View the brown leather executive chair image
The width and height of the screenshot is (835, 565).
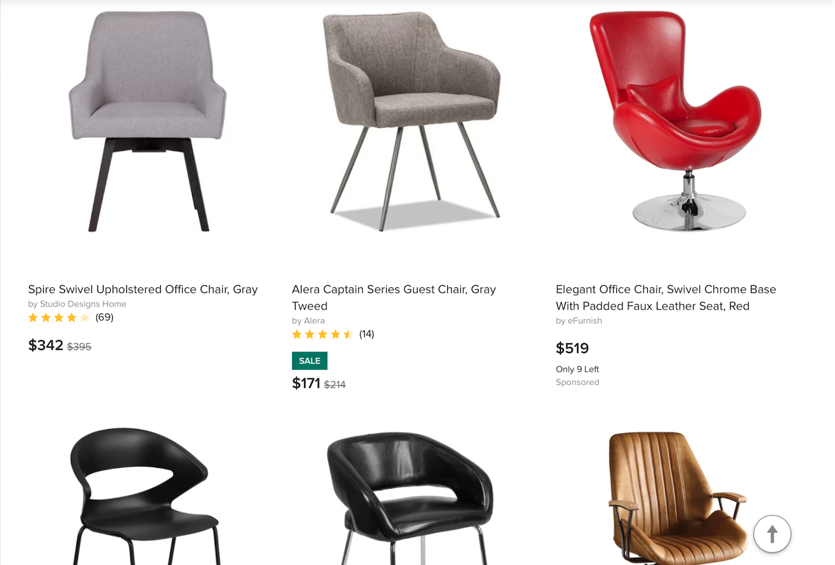[678, 499]
